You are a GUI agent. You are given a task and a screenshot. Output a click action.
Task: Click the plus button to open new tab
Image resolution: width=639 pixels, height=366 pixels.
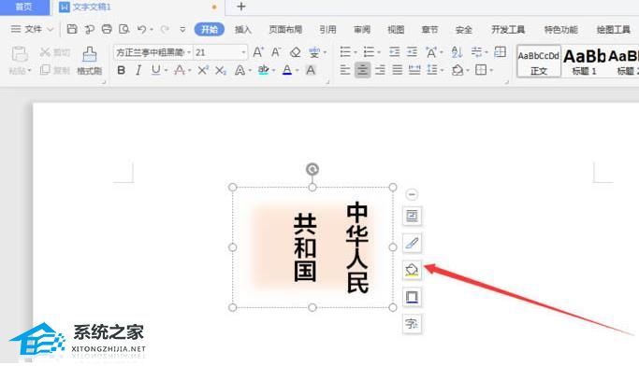click(240, 7)
